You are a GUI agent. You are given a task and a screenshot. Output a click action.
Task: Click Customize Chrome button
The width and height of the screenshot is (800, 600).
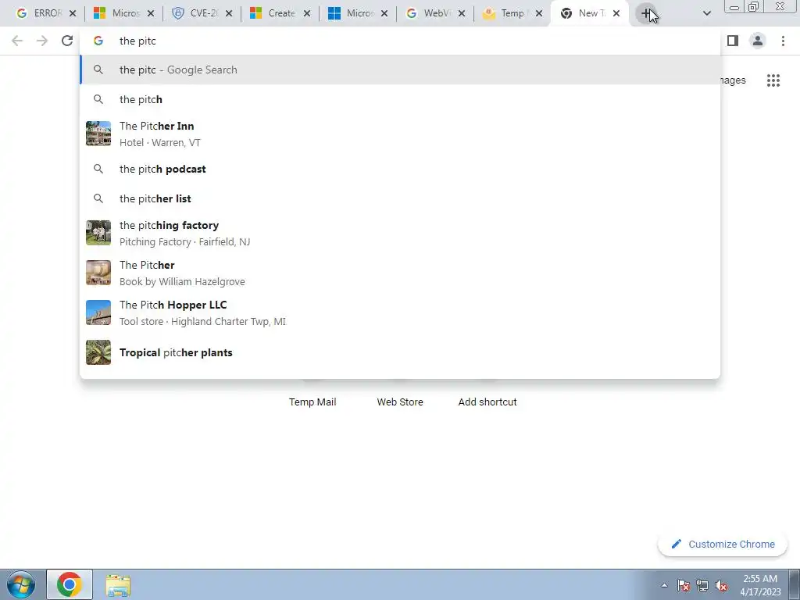coord(723,544)
